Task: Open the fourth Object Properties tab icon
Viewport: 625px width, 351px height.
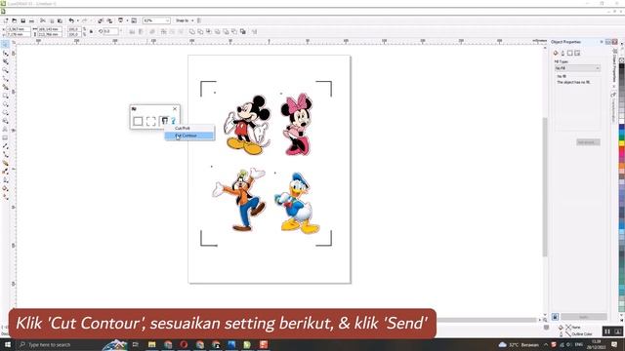Action: 577,53
